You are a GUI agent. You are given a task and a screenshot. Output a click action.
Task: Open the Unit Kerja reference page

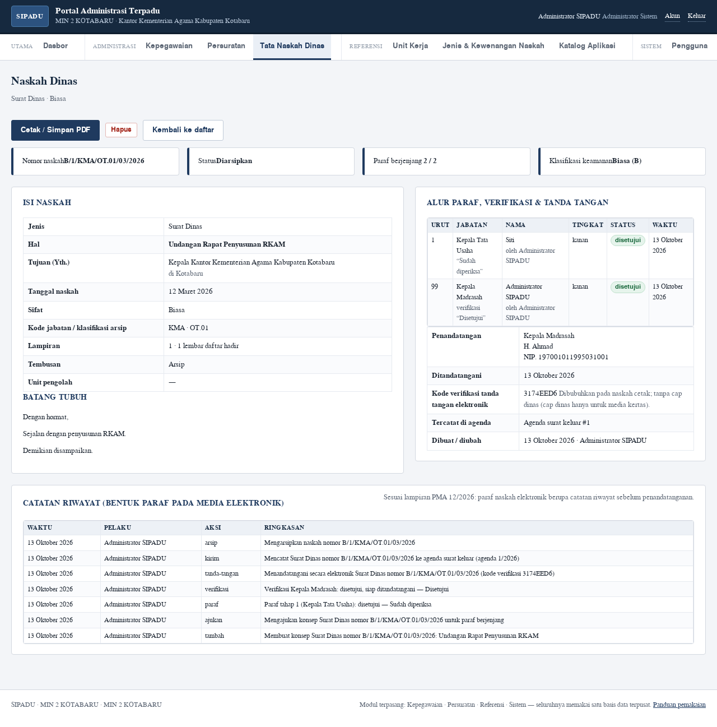tap(410, 46)
